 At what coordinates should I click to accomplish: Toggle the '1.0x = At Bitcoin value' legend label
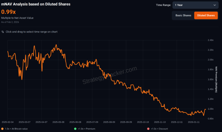click(16, 129)
